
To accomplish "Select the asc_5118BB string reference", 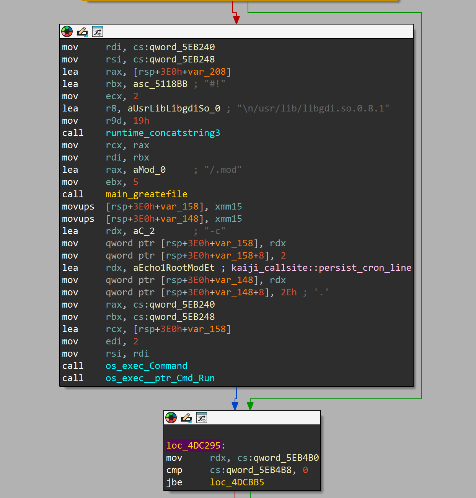I will coord(160,84).
